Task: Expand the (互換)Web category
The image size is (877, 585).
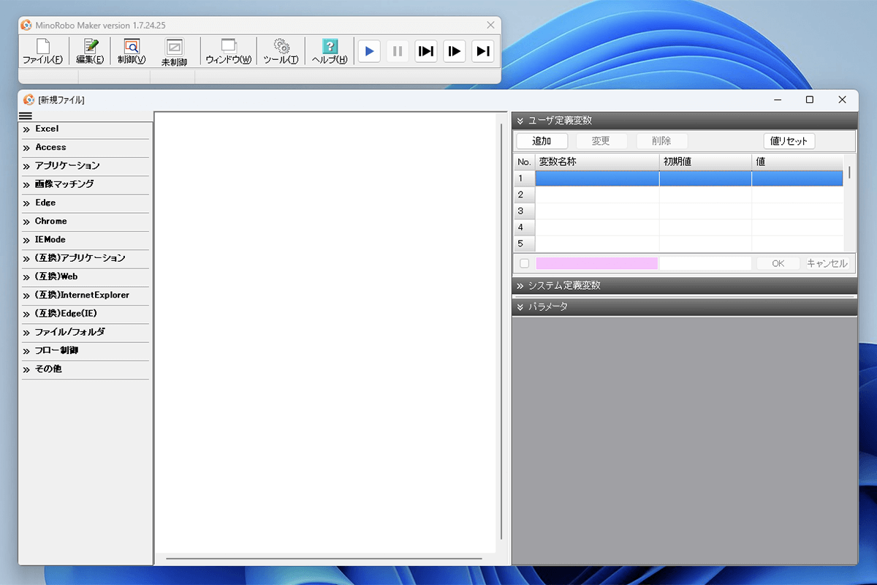Action: point(85,277)
